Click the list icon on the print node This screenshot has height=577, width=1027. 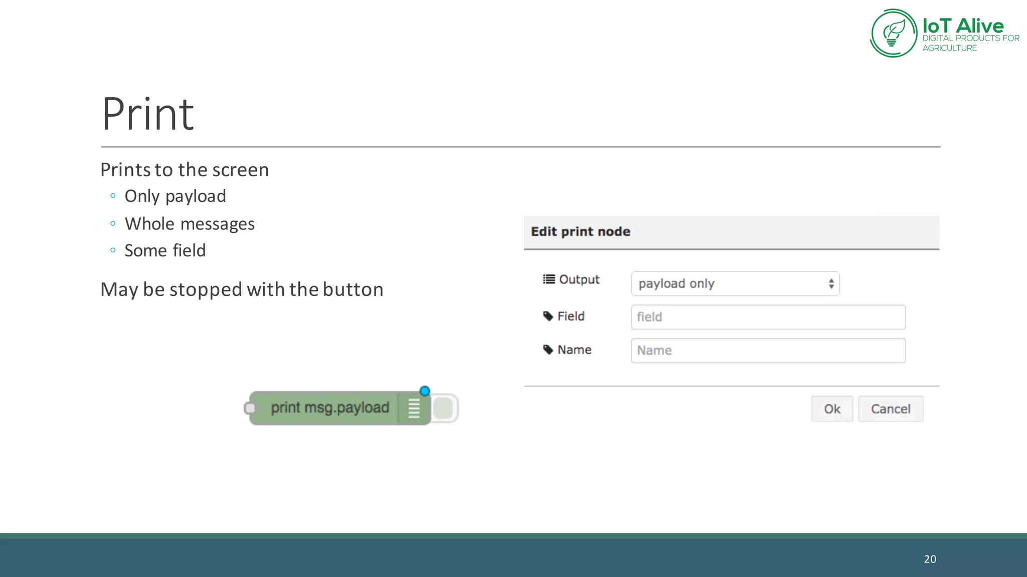point(414,409)
